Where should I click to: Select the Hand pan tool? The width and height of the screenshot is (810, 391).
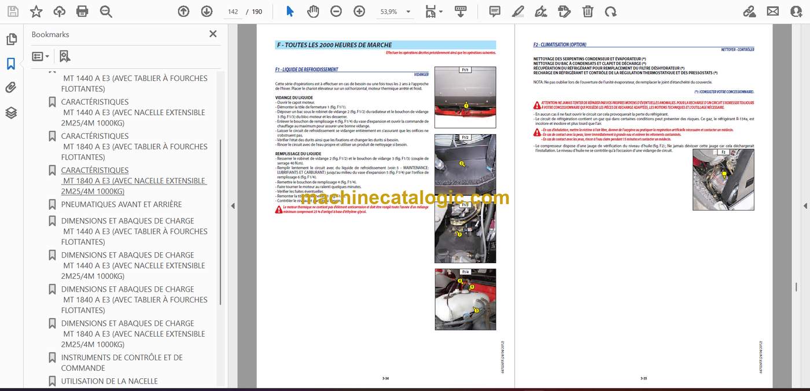pos(313,11)
